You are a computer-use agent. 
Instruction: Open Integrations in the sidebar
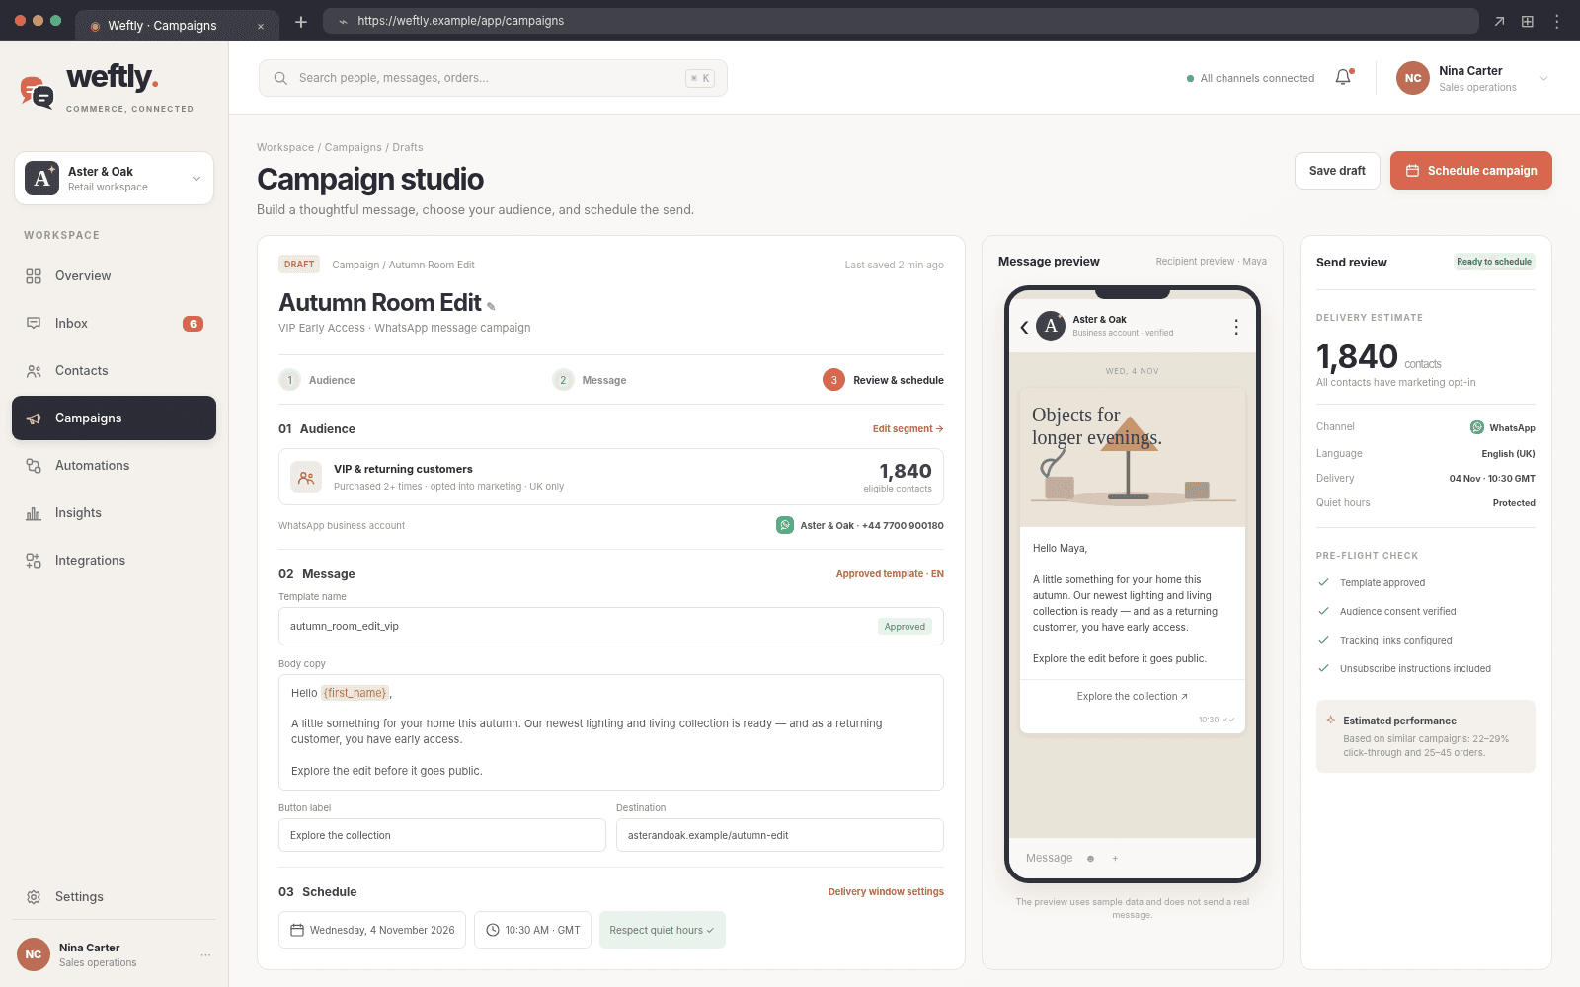pyautogui.click(x=115, y=561)
